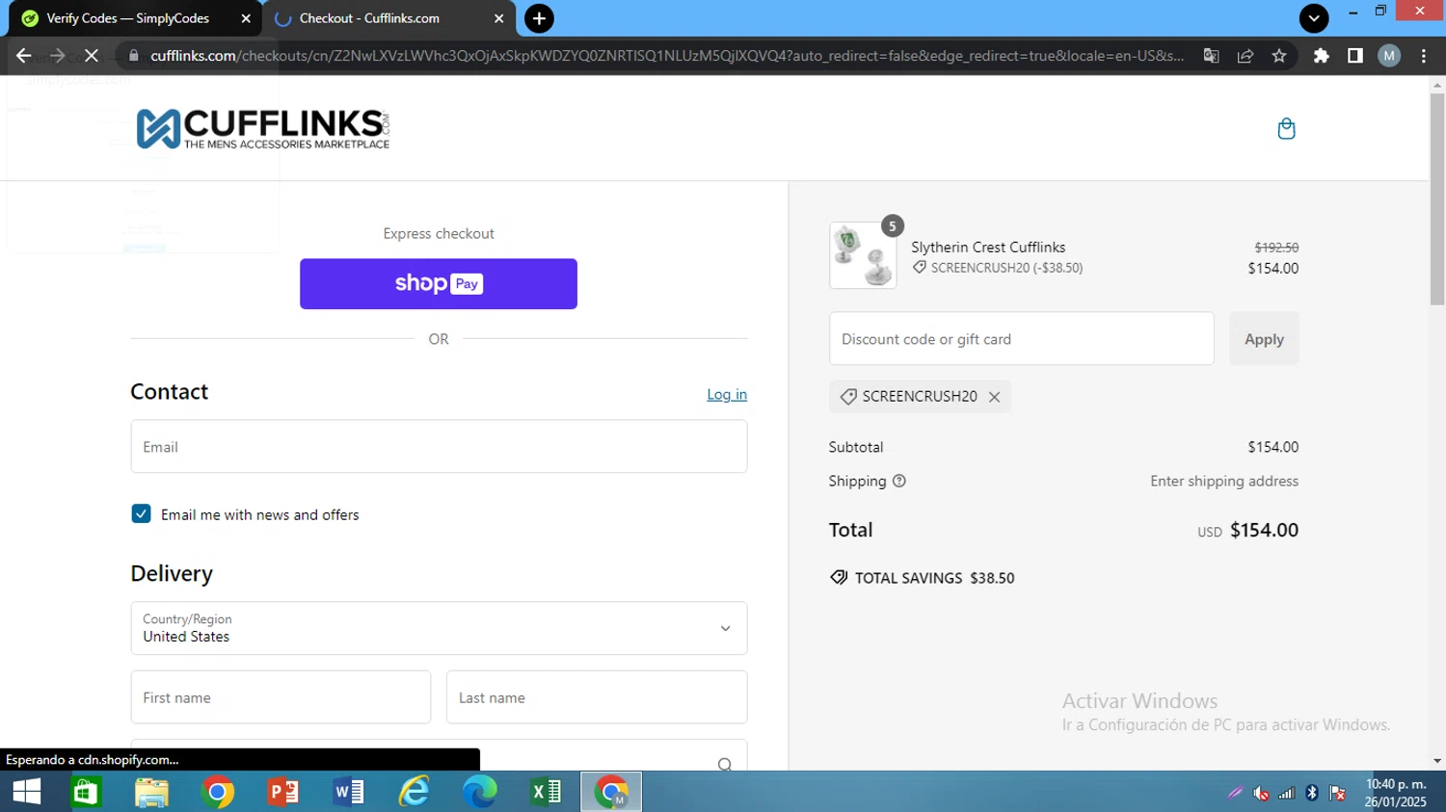Open the Chrome profile avatar M

1389,56
